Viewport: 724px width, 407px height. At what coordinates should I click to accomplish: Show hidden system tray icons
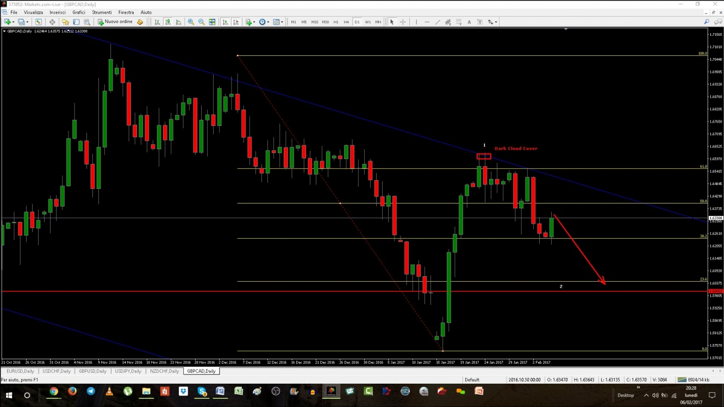point(646,395)
